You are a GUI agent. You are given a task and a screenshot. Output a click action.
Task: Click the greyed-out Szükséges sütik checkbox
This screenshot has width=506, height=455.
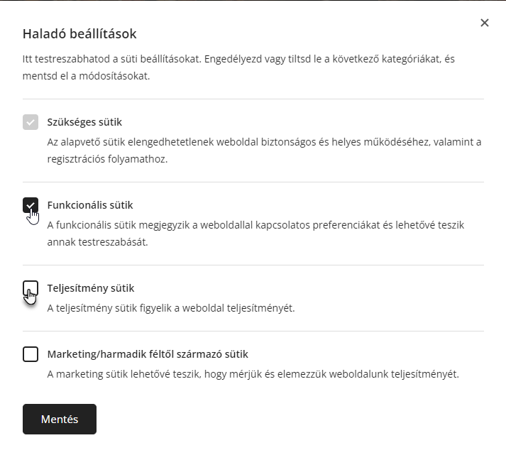(x=31, y=122)
